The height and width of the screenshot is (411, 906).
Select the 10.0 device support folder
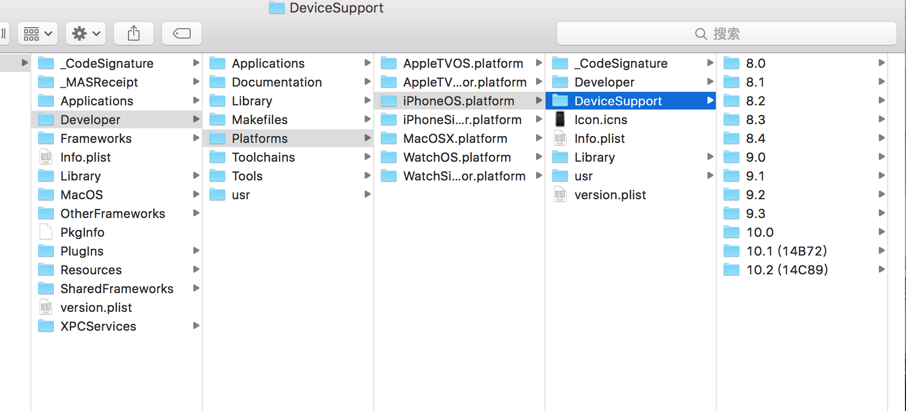802,232
